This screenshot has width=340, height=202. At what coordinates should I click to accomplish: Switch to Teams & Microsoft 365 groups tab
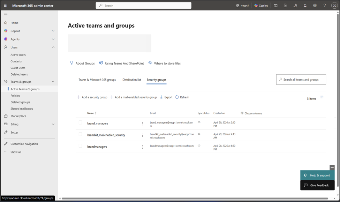pos(97,80)
